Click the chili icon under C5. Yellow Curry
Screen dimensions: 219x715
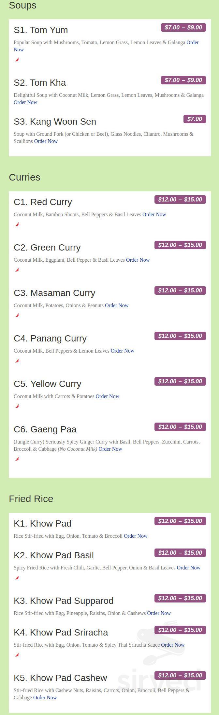17,406
